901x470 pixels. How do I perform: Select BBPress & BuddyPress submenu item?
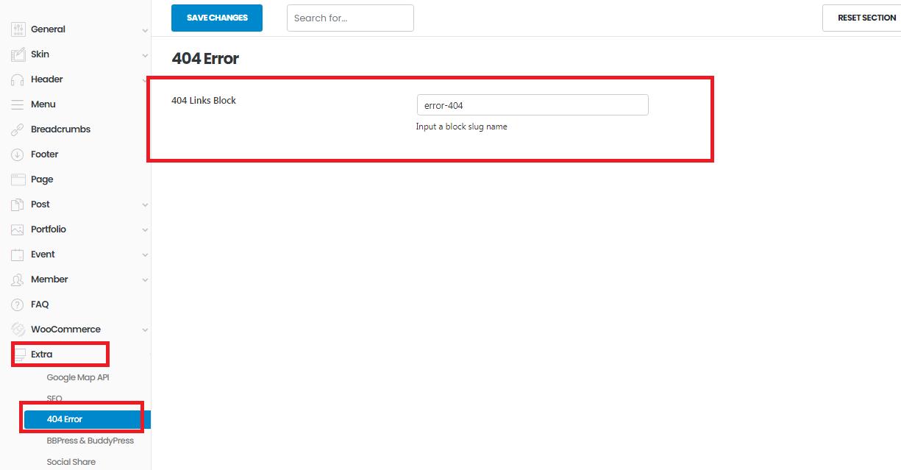point(90,441)
